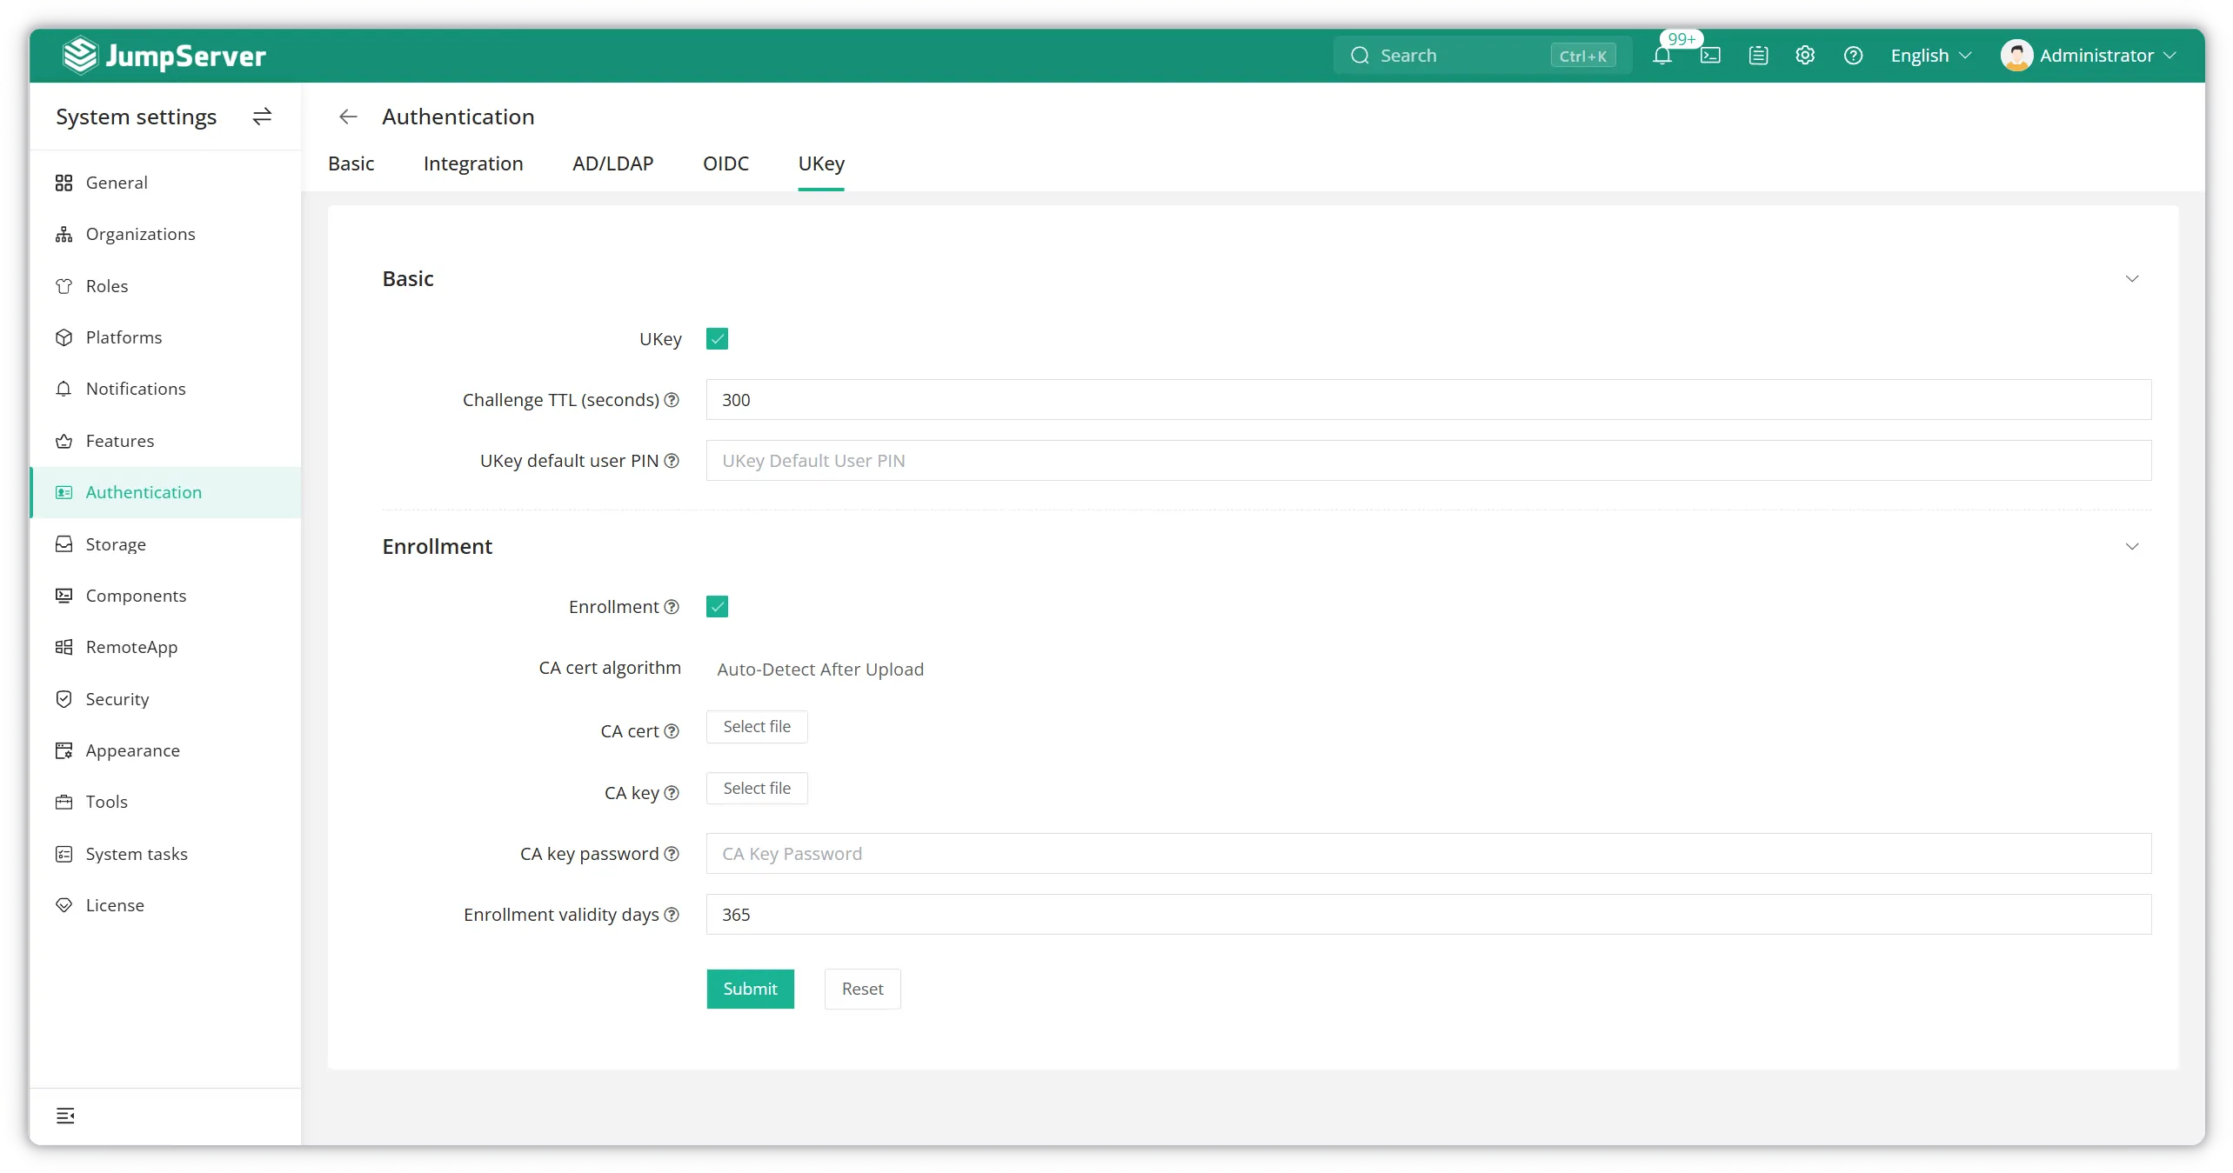Viewport: 2233px width, 1173px height.
Task: Click help icon next to Challenge TTL label
Action: point(672,400)
